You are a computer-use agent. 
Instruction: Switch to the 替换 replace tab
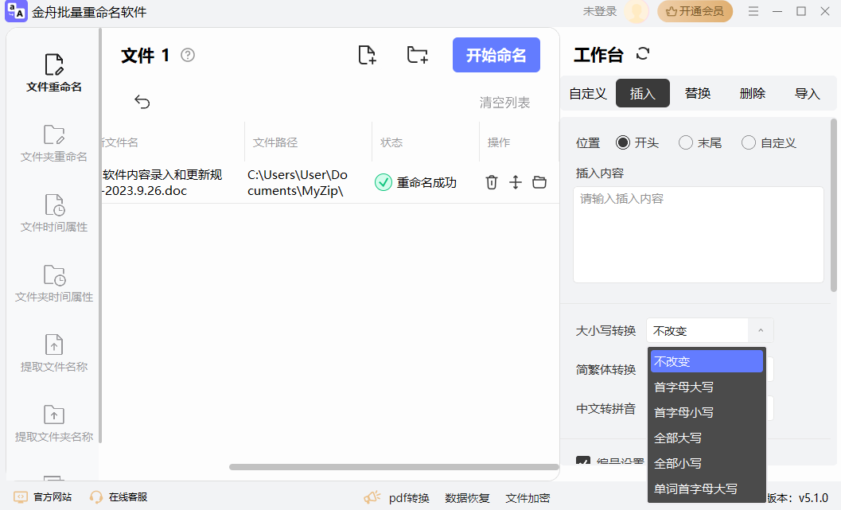698,93
